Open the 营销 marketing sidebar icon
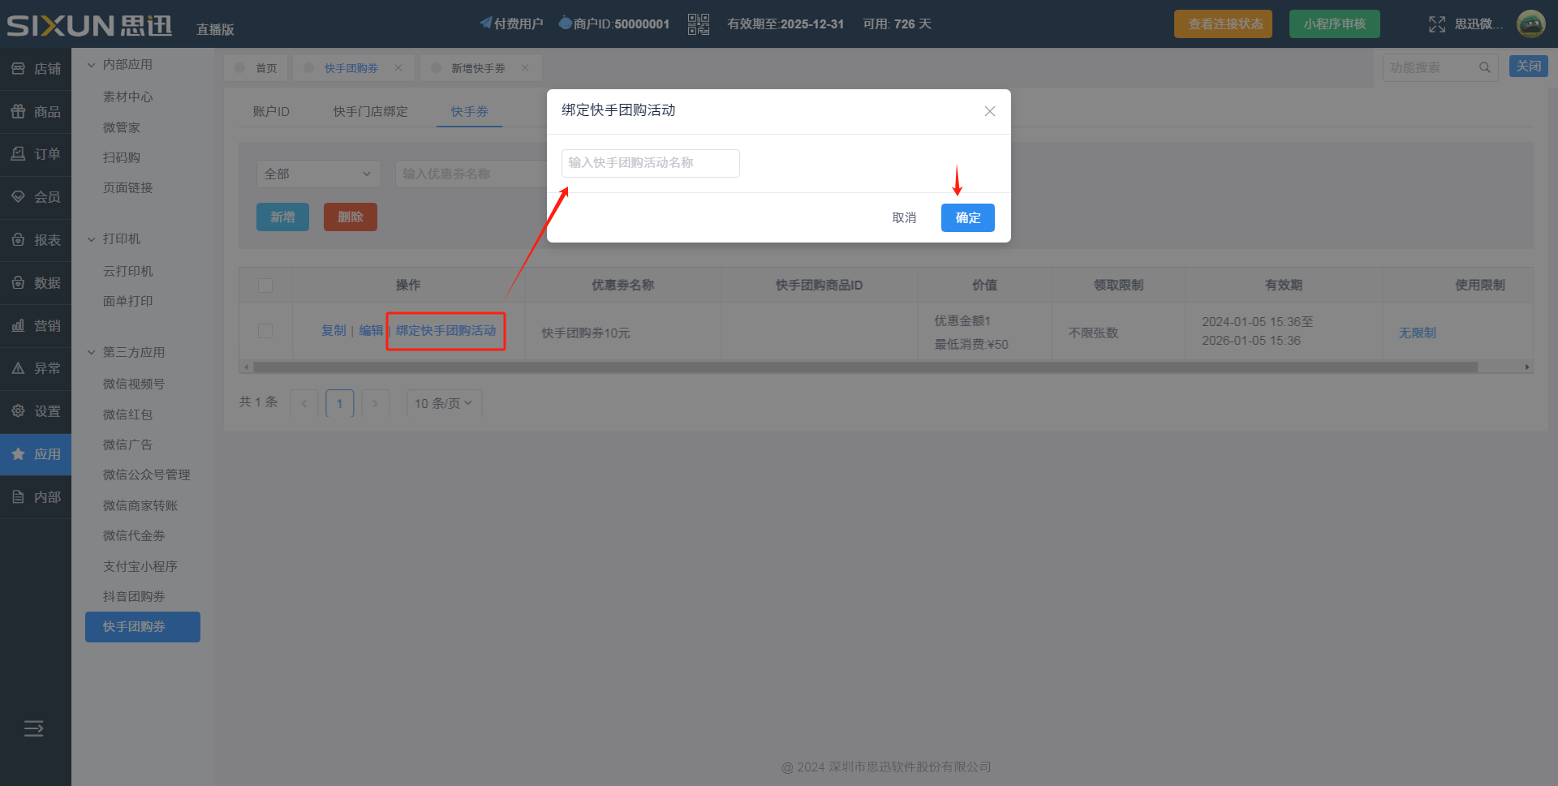This screenshot has height=786, width=1558. pyautogui.click(x=18, y=326)
